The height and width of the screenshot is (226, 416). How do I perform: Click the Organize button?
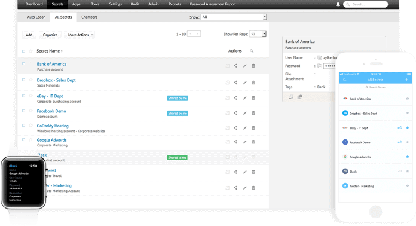point(50,35)
